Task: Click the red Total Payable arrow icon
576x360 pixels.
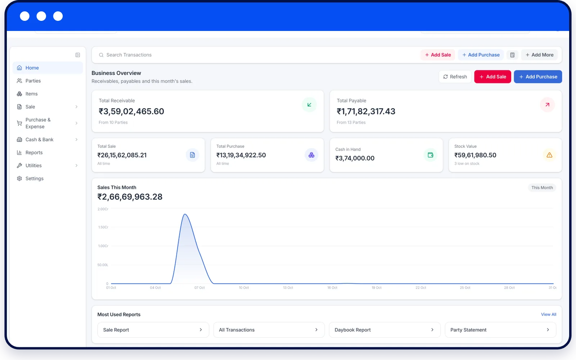Action: (547, 105)
